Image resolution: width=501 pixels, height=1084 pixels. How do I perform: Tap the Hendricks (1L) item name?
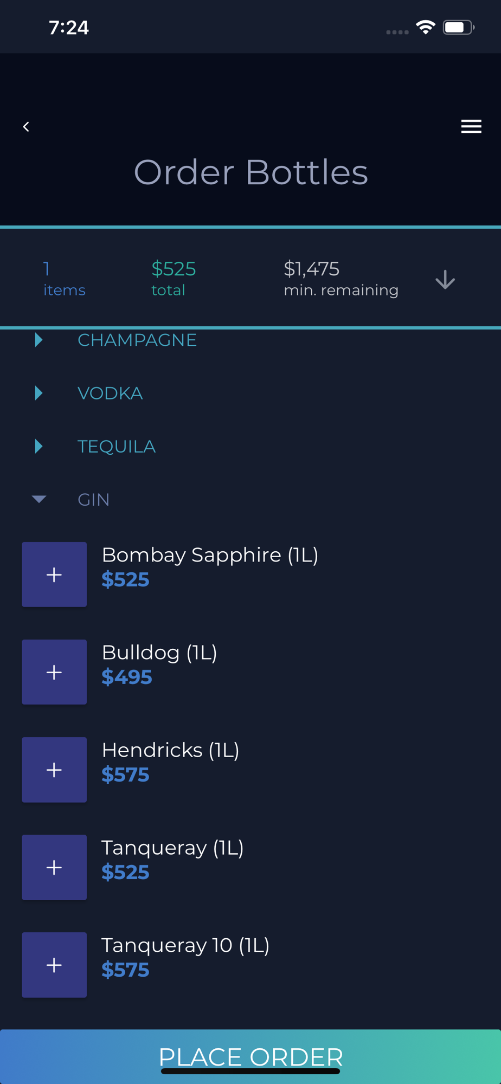pyautogui.click(x=170, y=751)
